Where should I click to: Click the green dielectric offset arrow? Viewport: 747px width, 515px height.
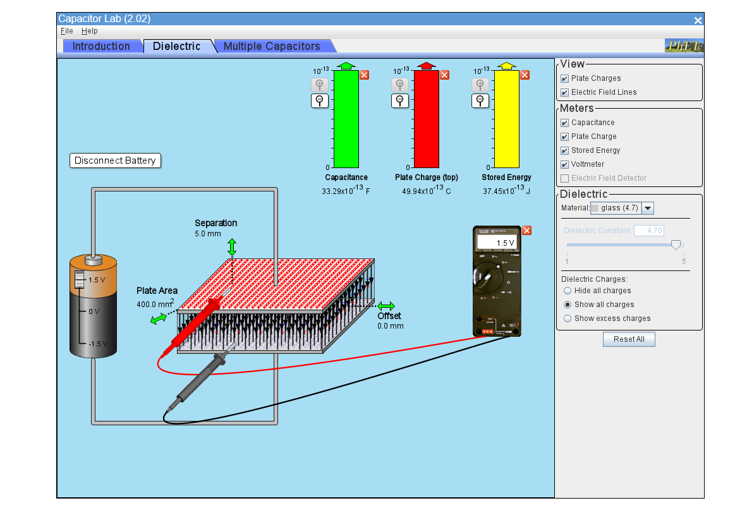click(386, 306)
